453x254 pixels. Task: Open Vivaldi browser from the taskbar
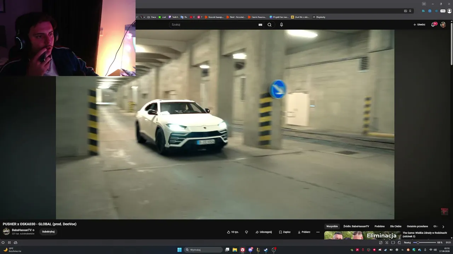(x=243, y=250)
